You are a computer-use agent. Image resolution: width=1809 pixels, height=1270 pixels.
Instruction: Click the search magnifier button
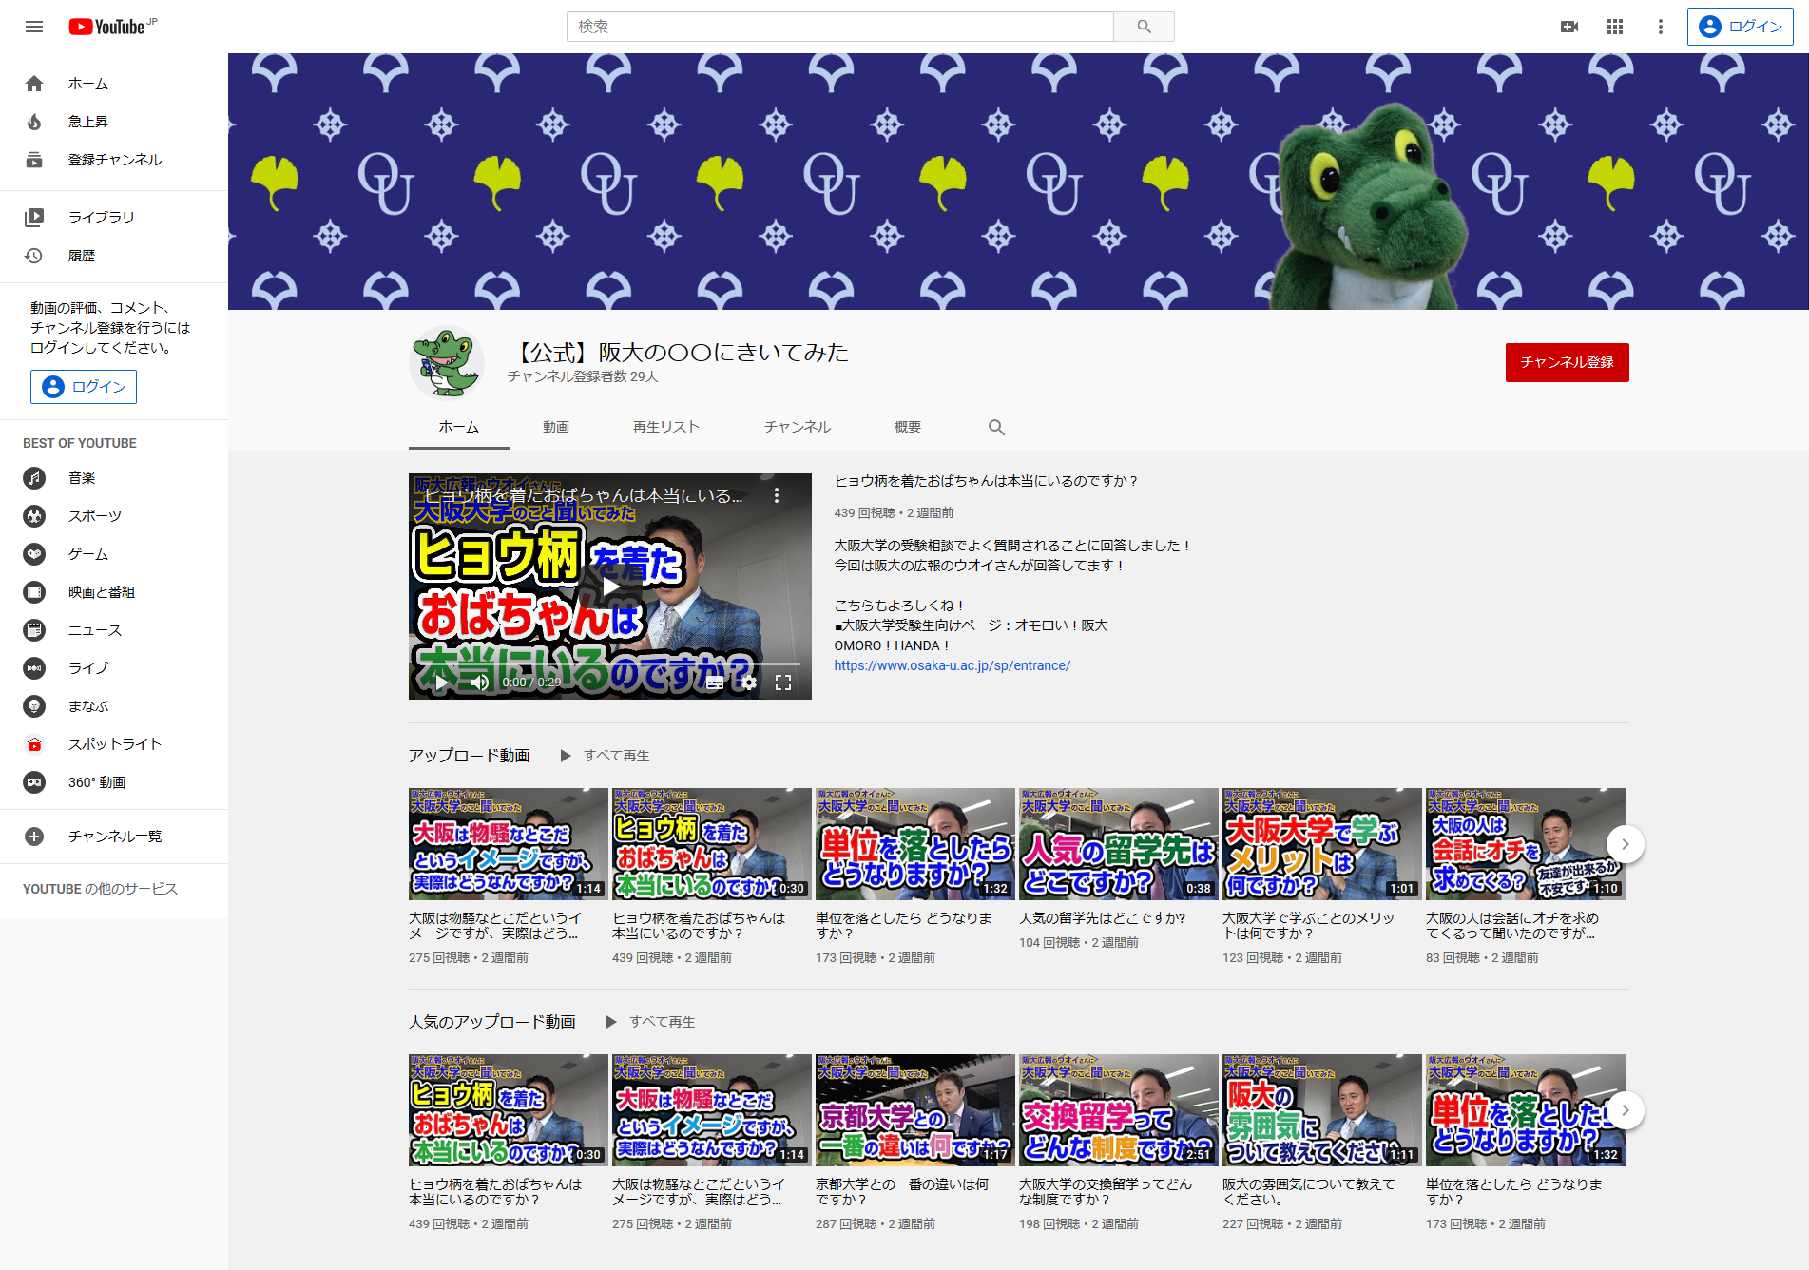point(1144,27)
